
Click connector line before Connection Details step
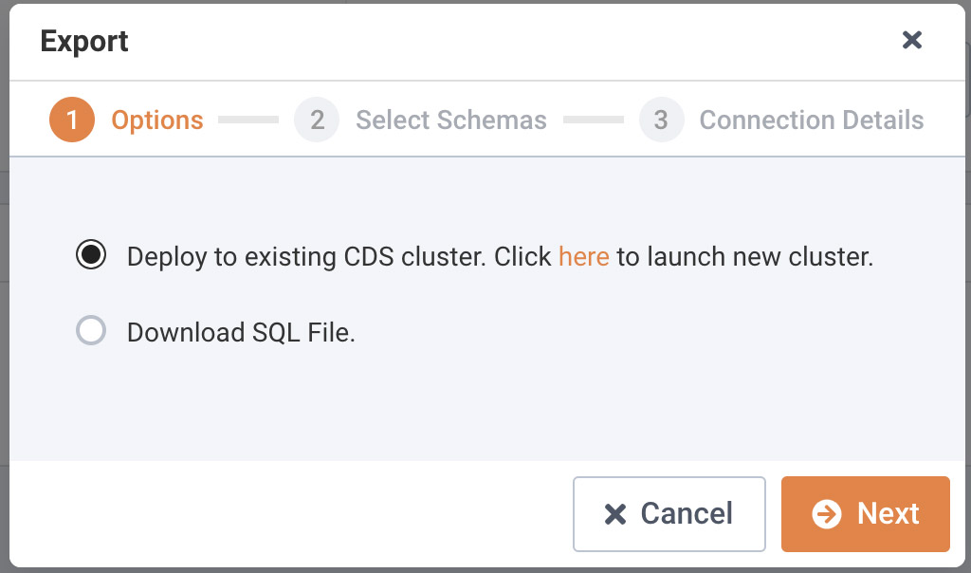click(593, 120)
